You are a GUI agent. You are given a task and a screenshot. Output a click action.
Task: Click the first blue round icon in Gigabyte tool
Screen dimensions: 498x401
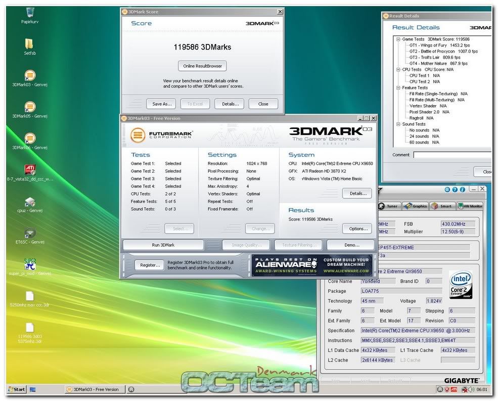[447, 190]
